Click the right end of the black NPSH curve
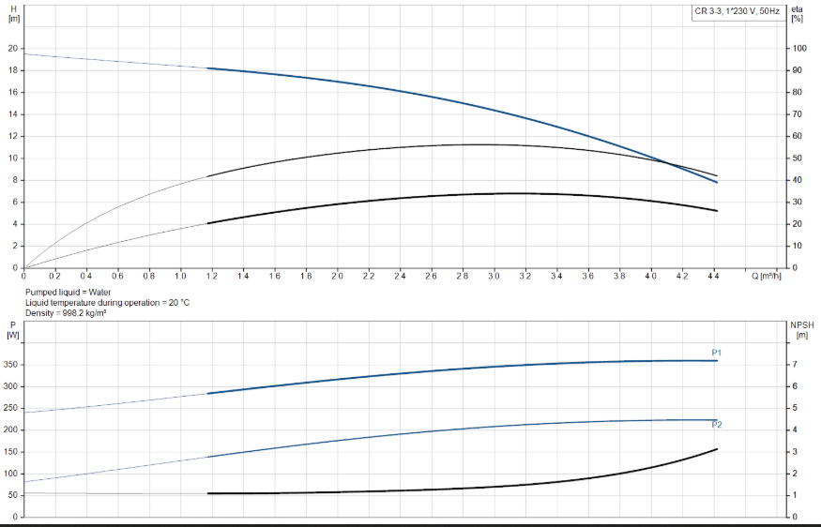Image resolution: width=821 pixels, height=527 pixels. tap(717, 449)
